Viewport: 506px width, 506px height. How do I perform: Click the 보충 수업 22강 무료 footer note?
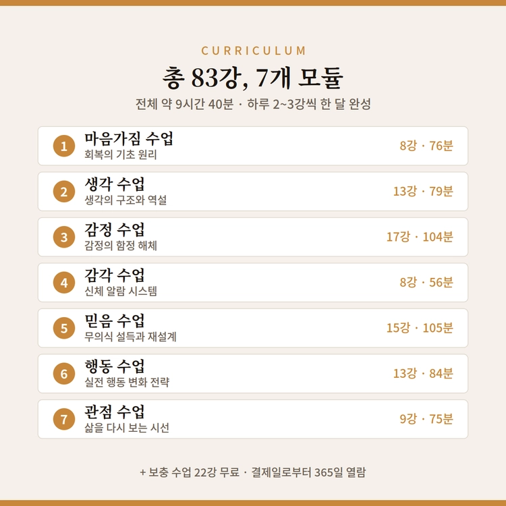(194, 472)
